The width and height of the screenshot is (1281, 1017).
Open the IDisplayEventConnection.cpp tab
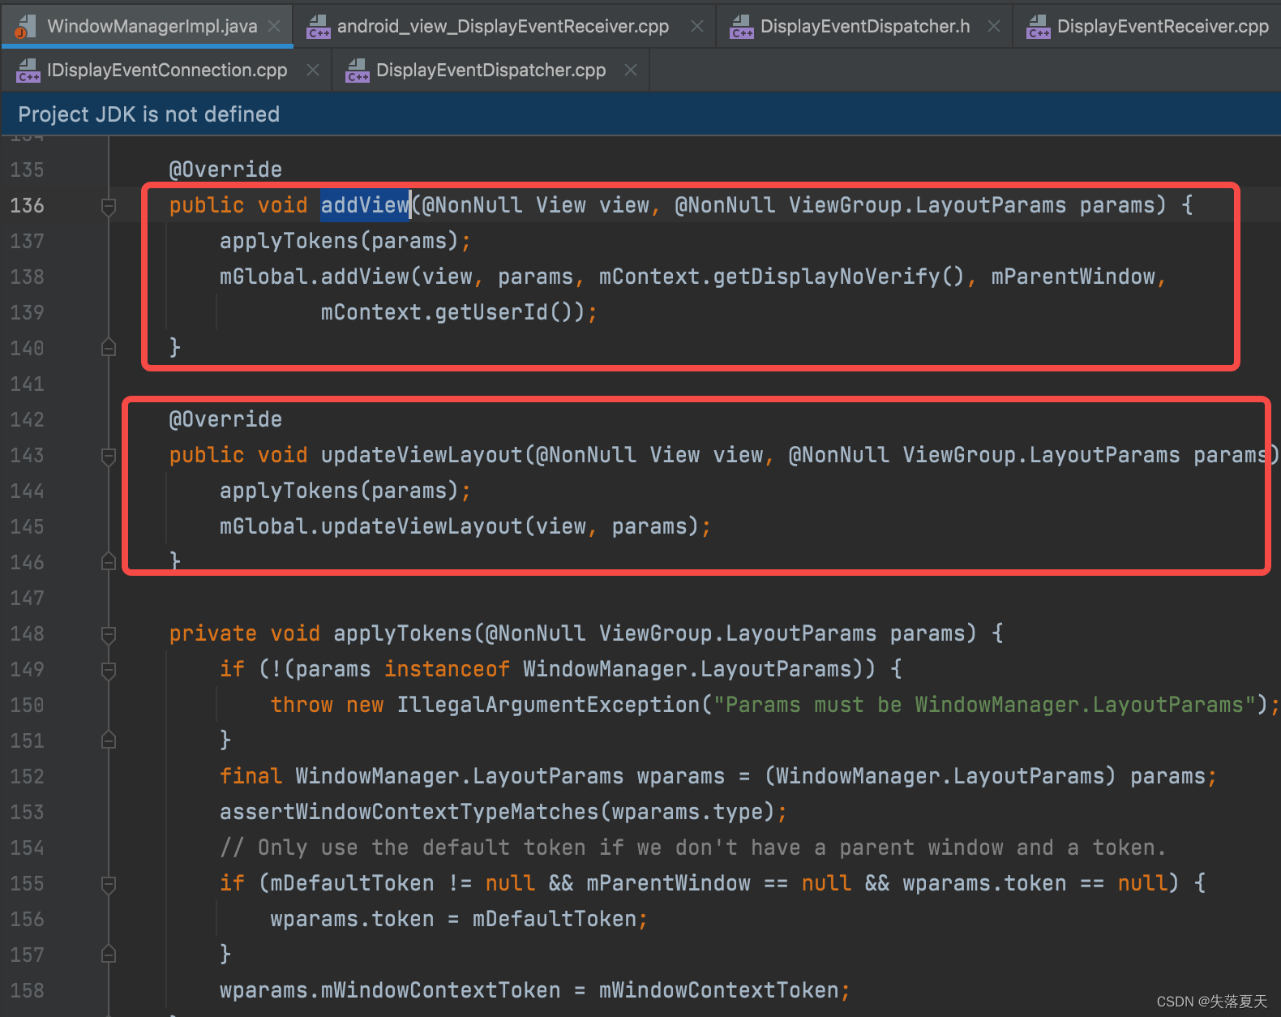pos(167,70)
